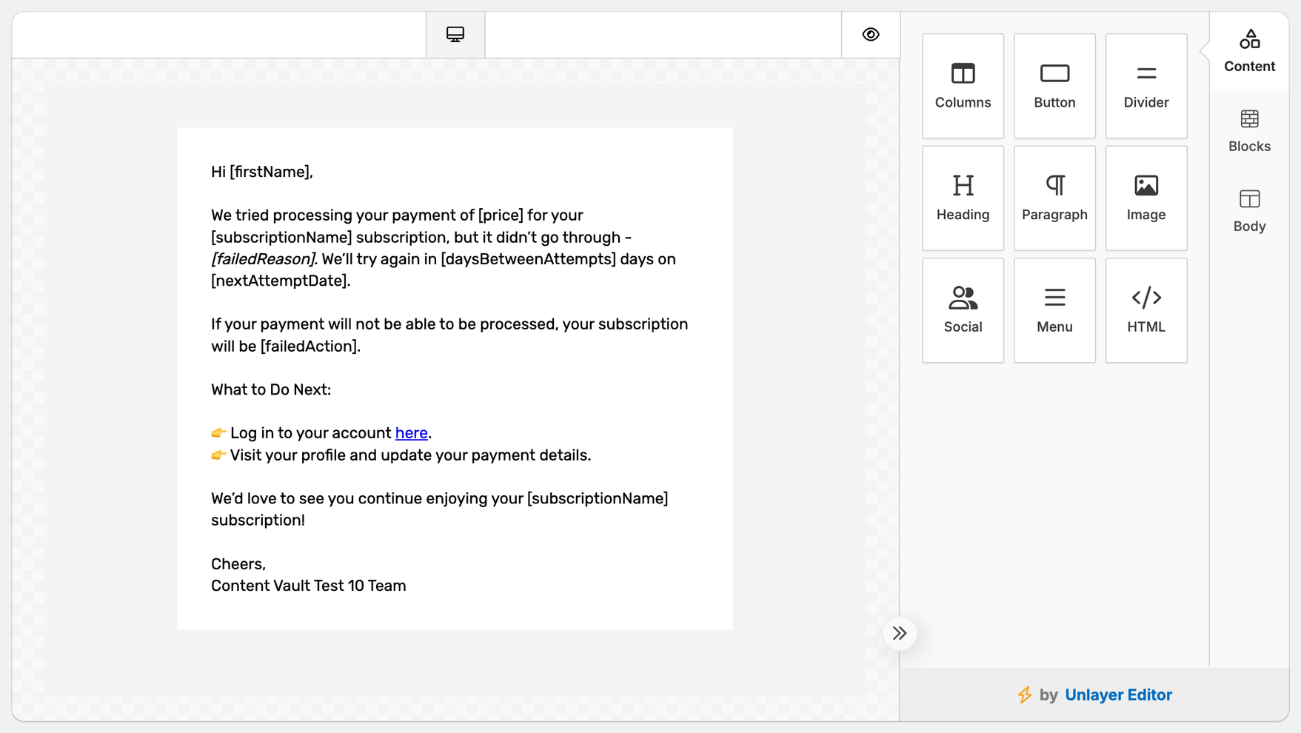The width and height of the screenshot is (1301, 733).
Task: Click the 'Hi [firstName],' greeting text
Action: [x=262, y=172]
